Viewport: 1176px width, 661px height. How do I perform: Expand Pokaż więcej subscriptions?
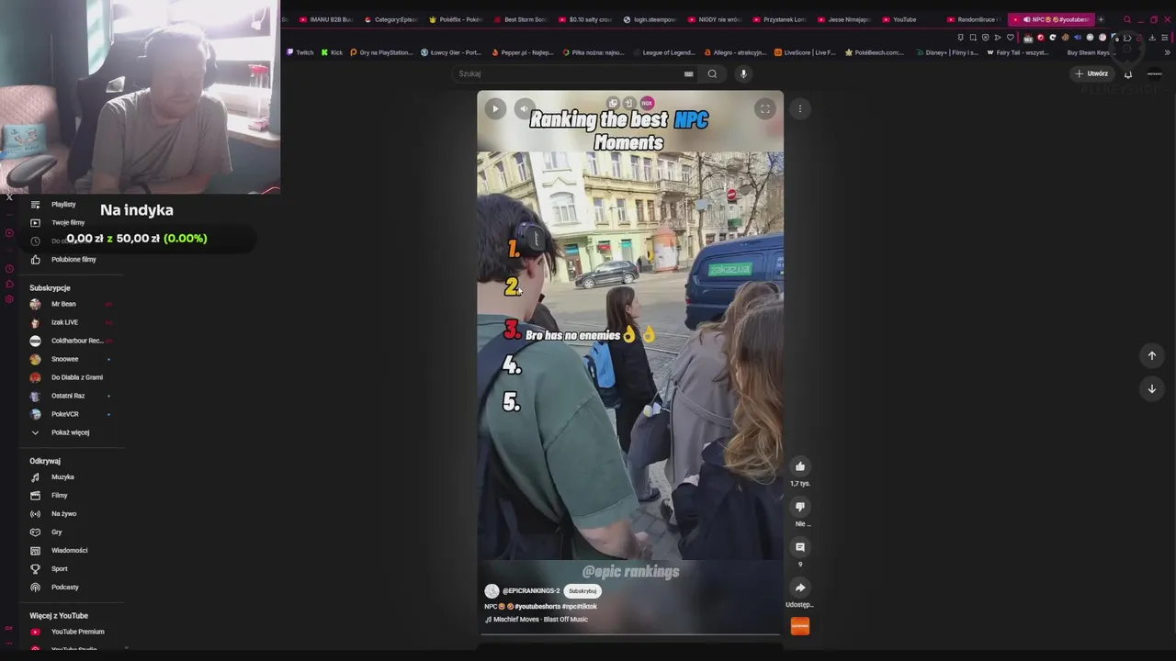tap(70, 432)
